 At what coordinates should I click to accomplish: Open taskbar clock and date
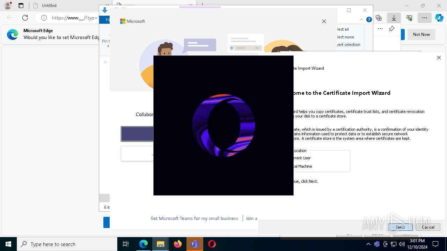417,244
